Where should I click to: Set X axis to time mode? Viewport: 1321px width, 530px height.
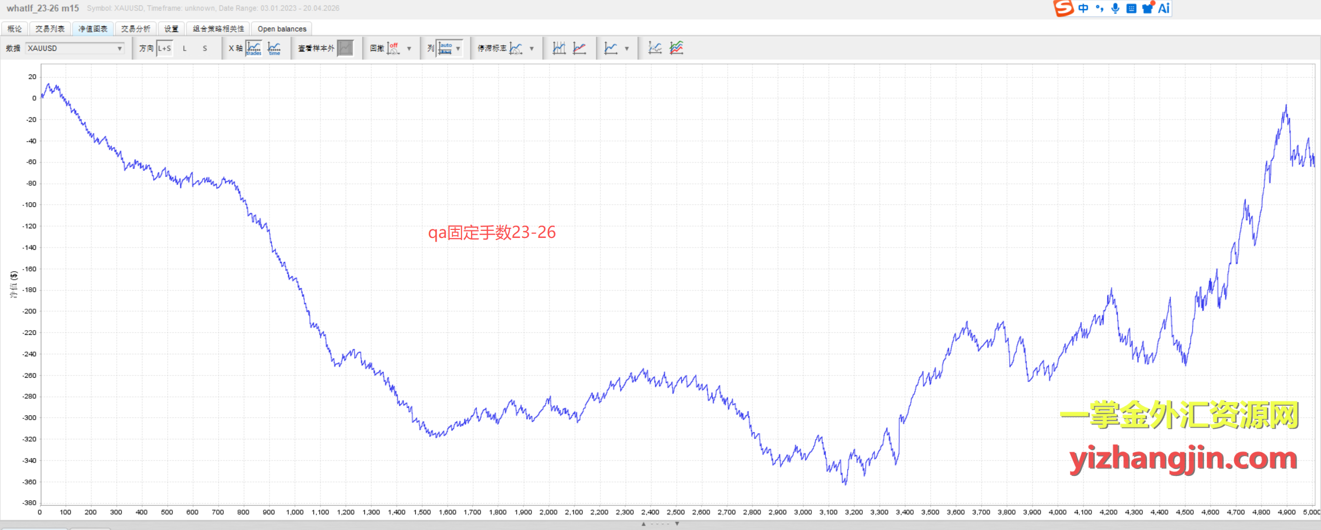click(x=274, y=48)
